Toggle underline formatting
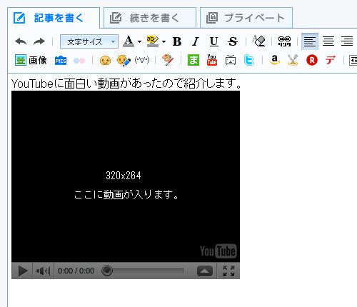This screenshot has width=357, height=307. click(214, 41)
